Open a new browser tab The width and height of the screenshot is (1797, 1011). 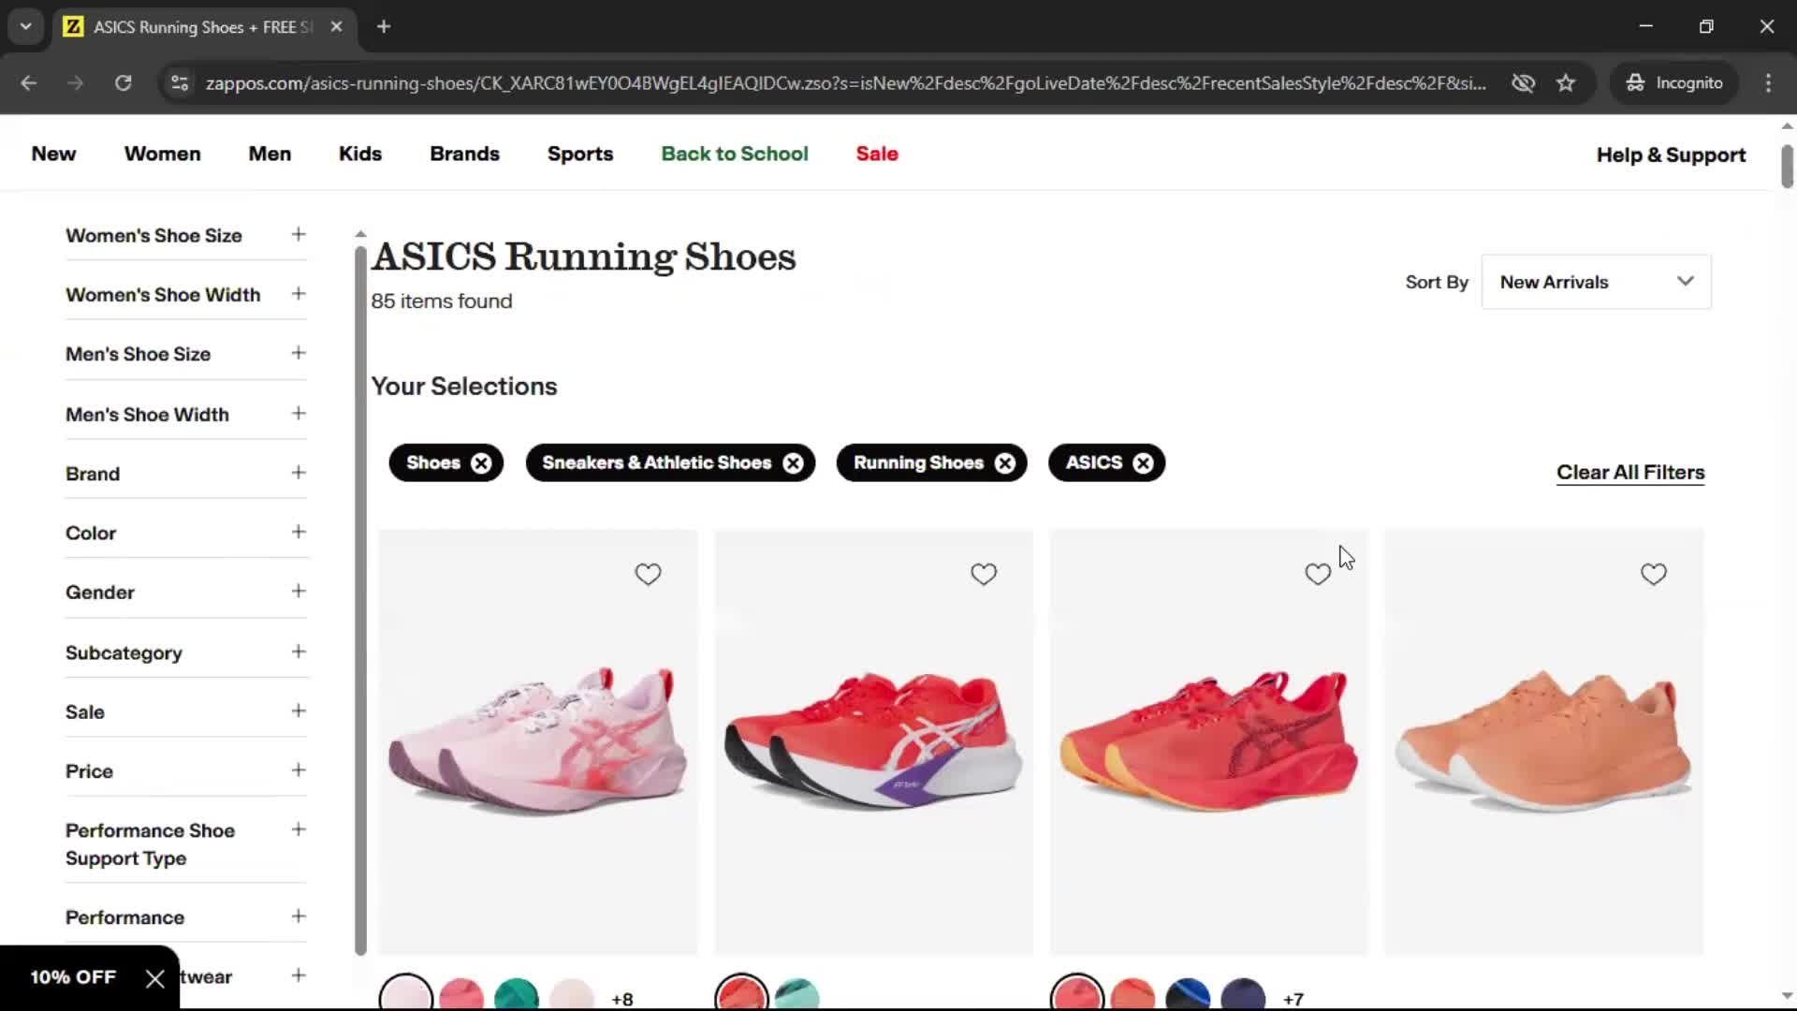[x=384, y=27]
